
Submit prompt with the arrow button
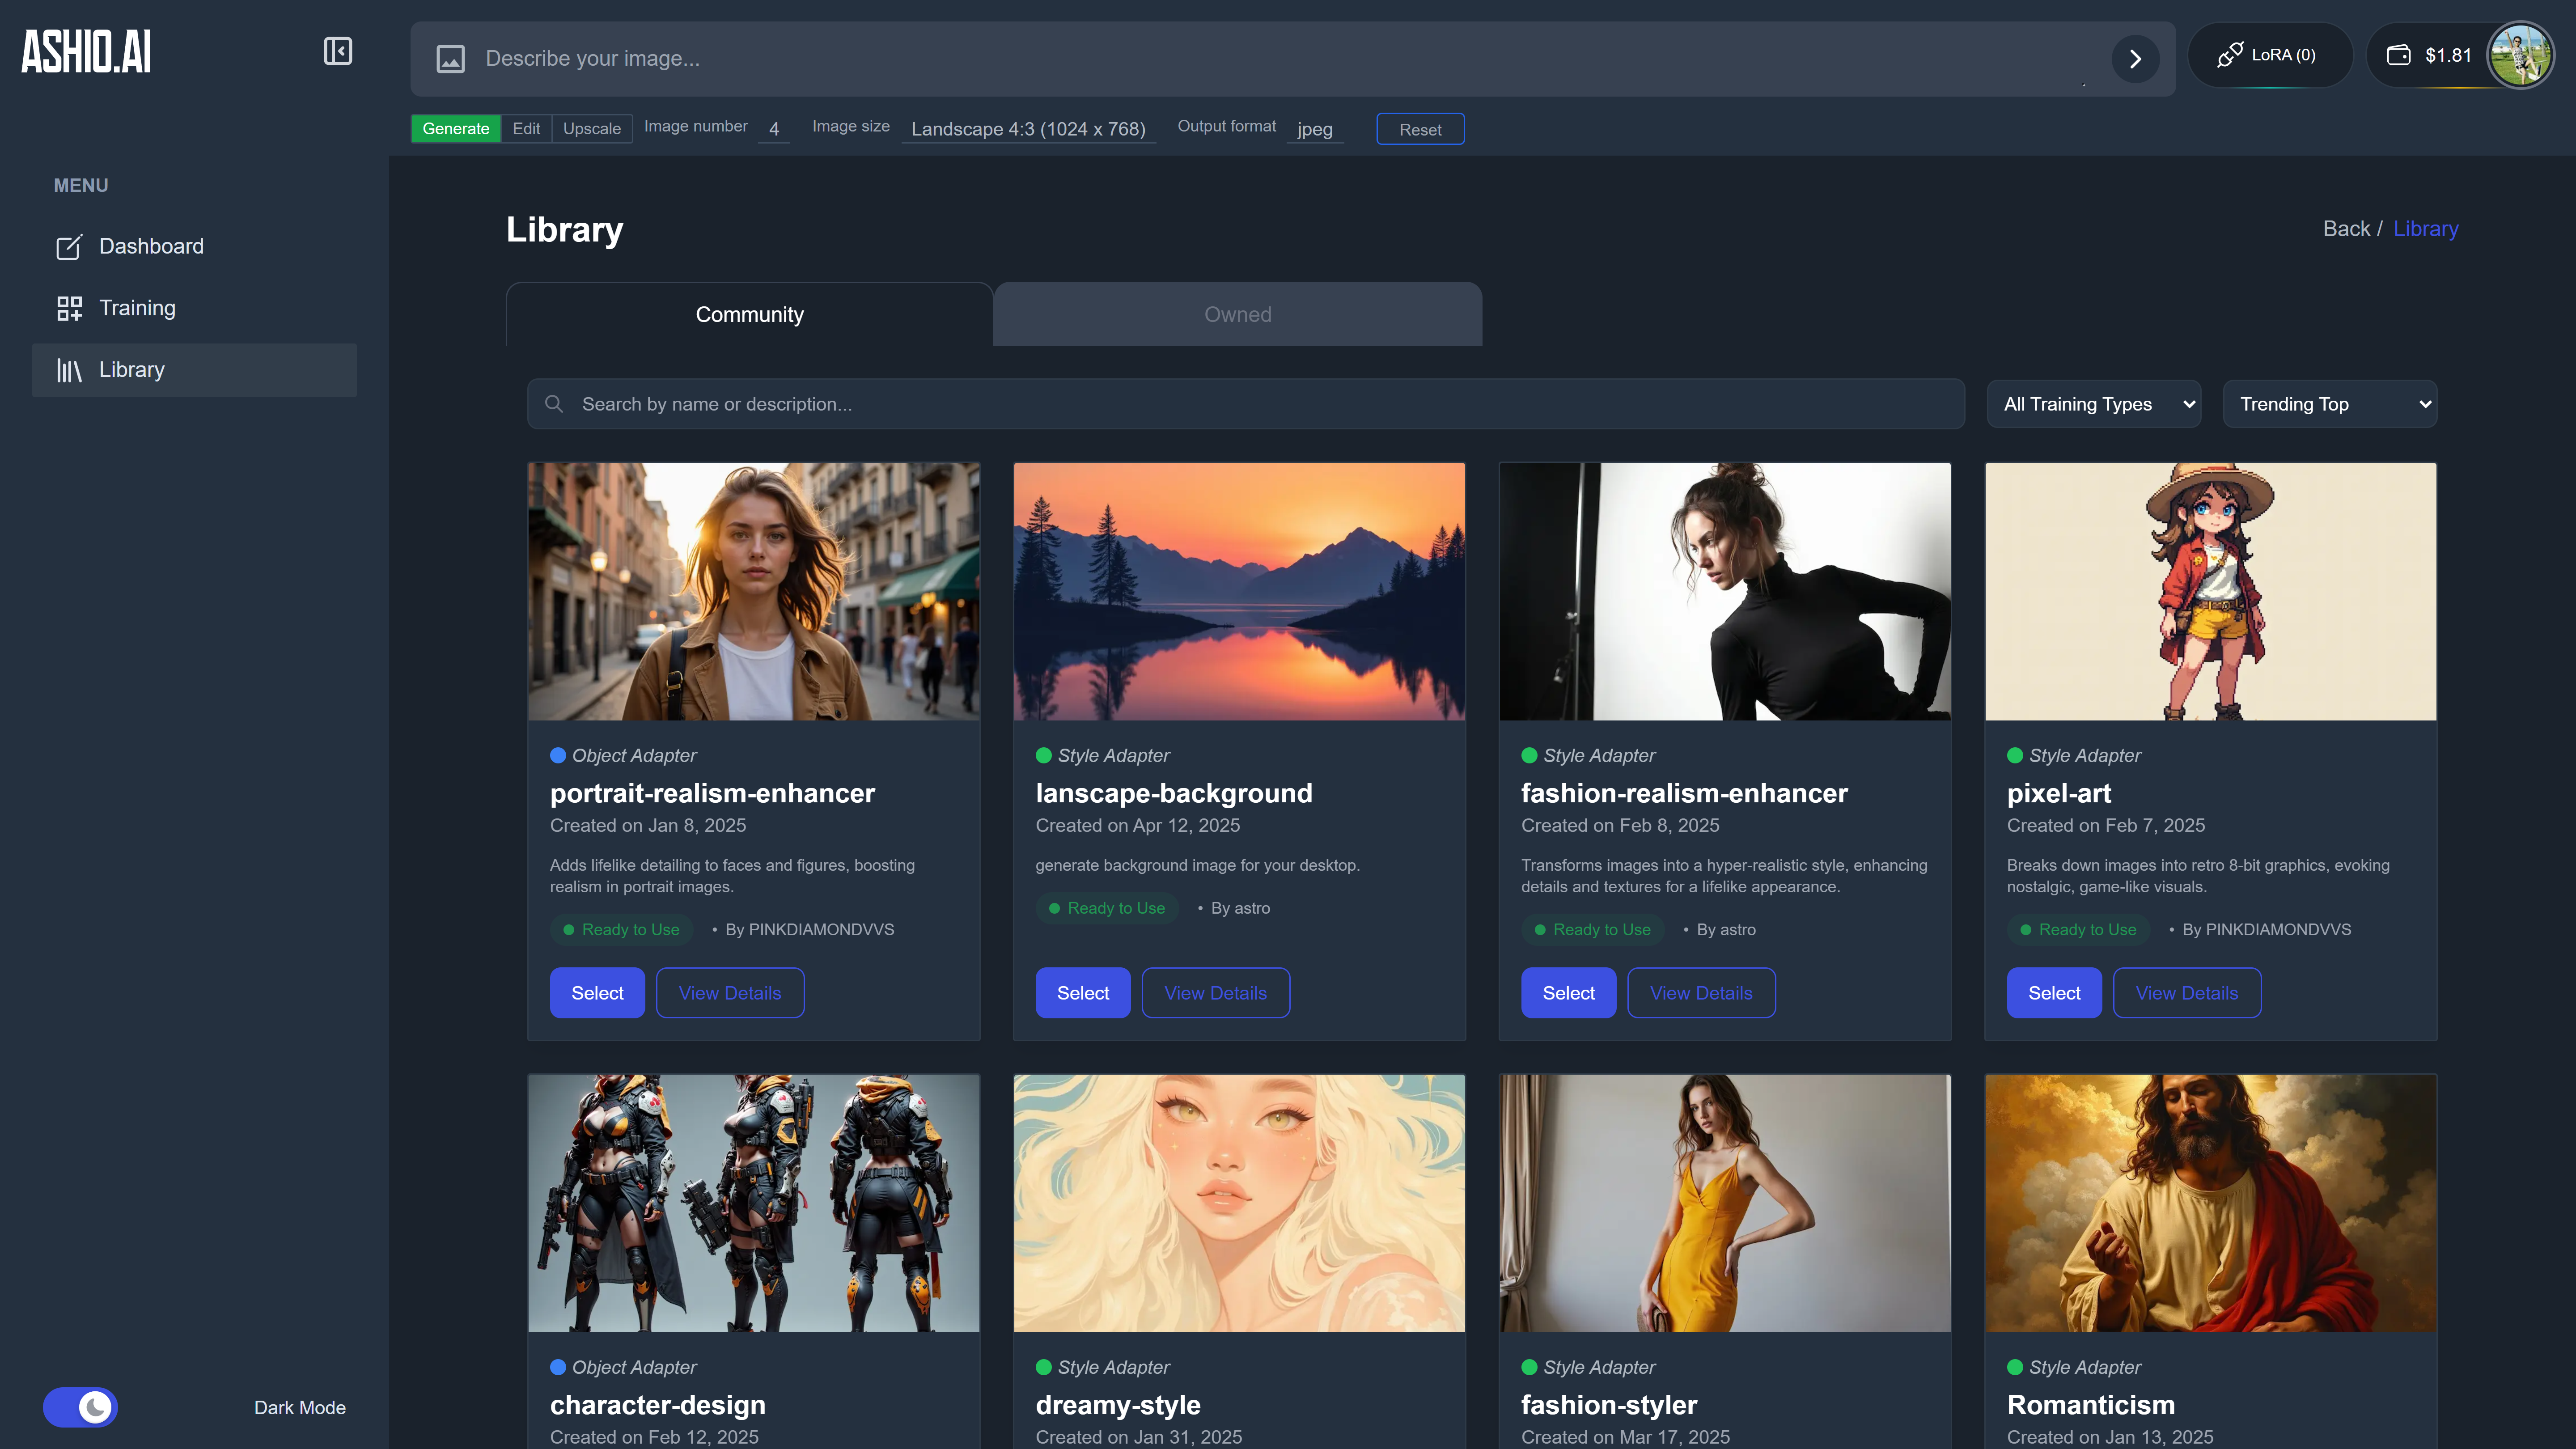click(2135, 59)
